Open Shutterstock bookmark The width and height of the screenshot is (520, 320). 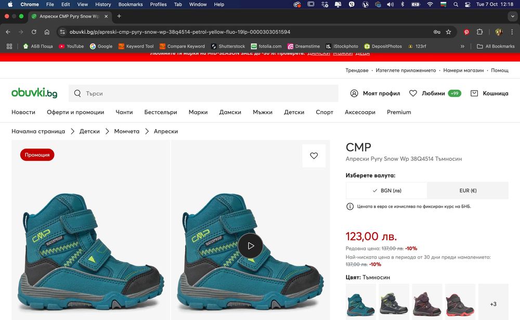pos(228,46)
